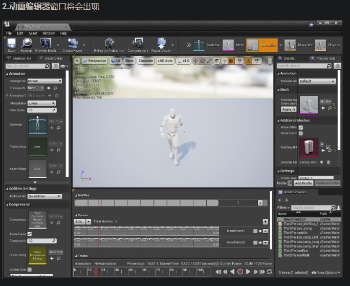Viewport: 350px width, 286px height.
Task: Open the Retarget Source Default dropdown
Action: (45, 81)
